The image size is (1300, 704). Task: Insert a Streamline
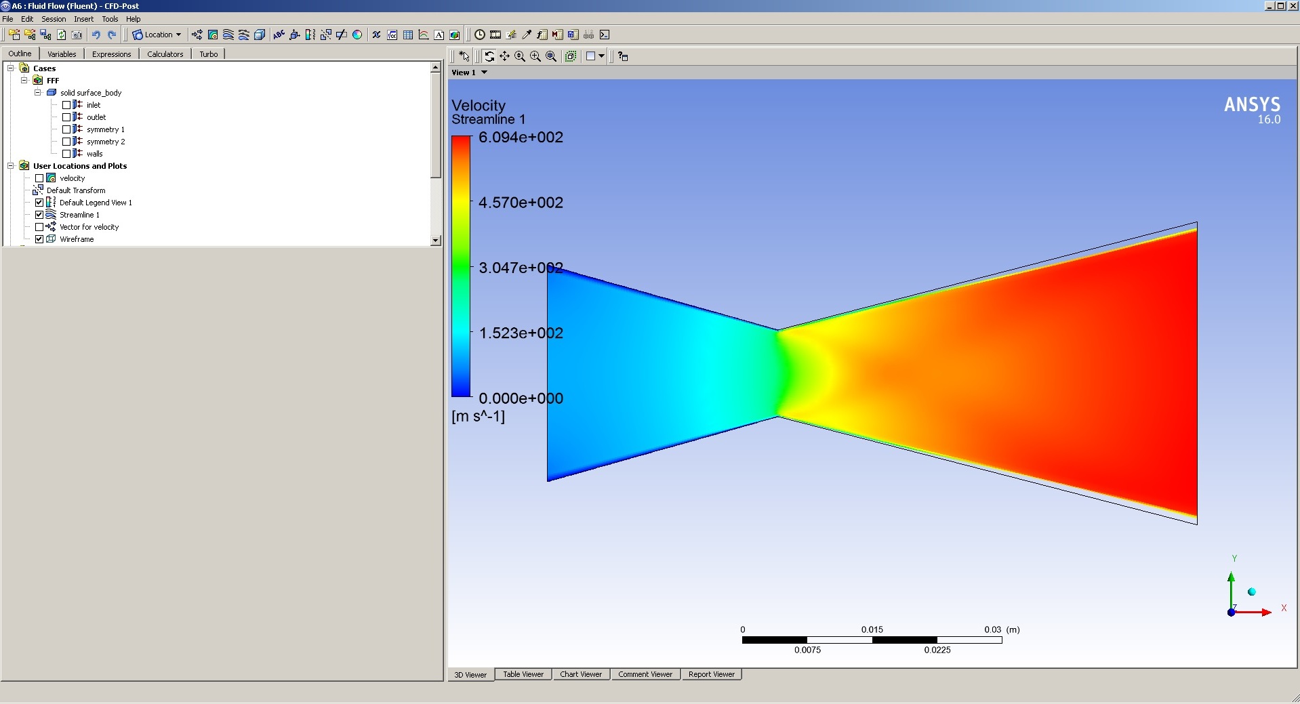[228, 35]
